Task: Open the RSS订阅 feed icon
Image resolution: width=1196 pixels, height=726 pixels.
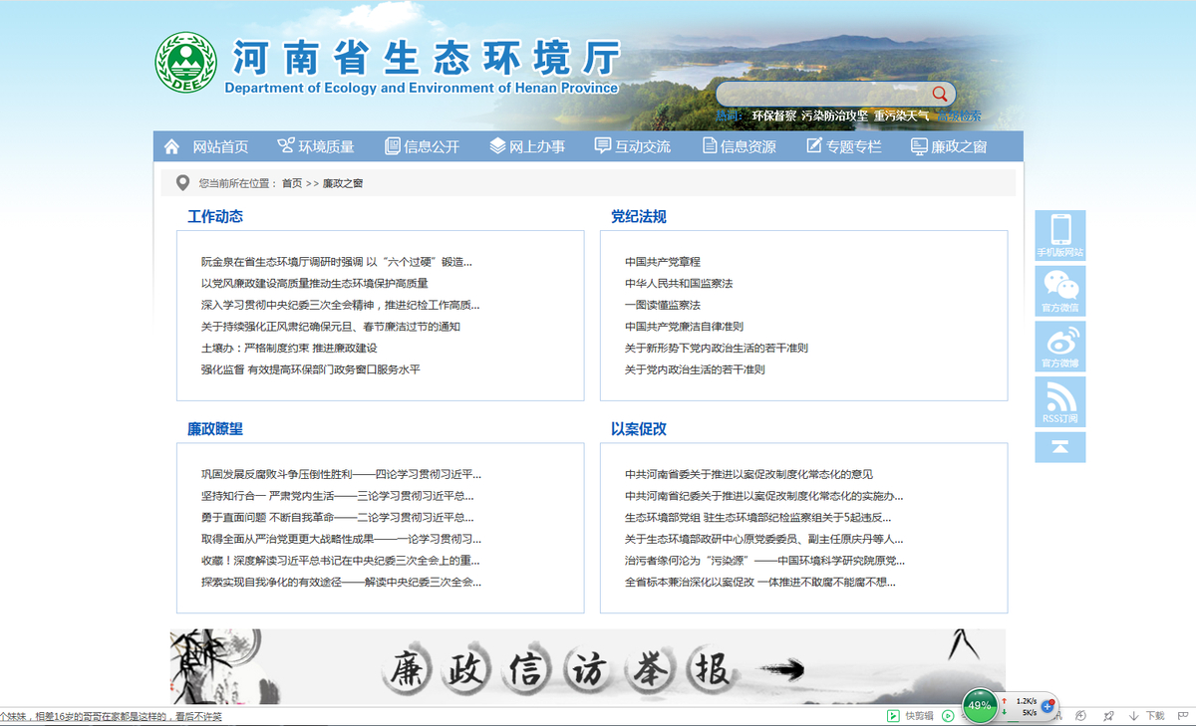Action: [x=1060, y=401]
